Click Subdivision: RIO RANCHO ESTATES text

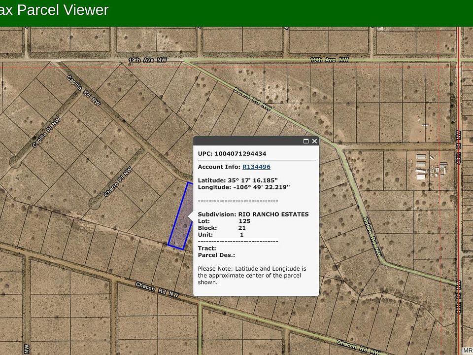pyautogui.click(x=253, y=214)
